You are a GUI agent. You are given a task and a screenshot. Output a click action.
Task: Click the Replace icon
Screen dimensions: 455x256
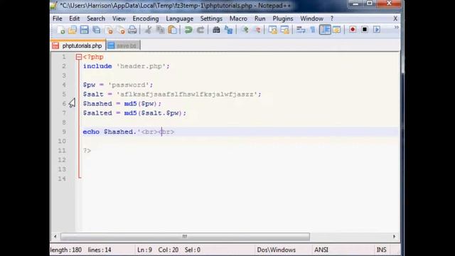(x=228, y=30)
